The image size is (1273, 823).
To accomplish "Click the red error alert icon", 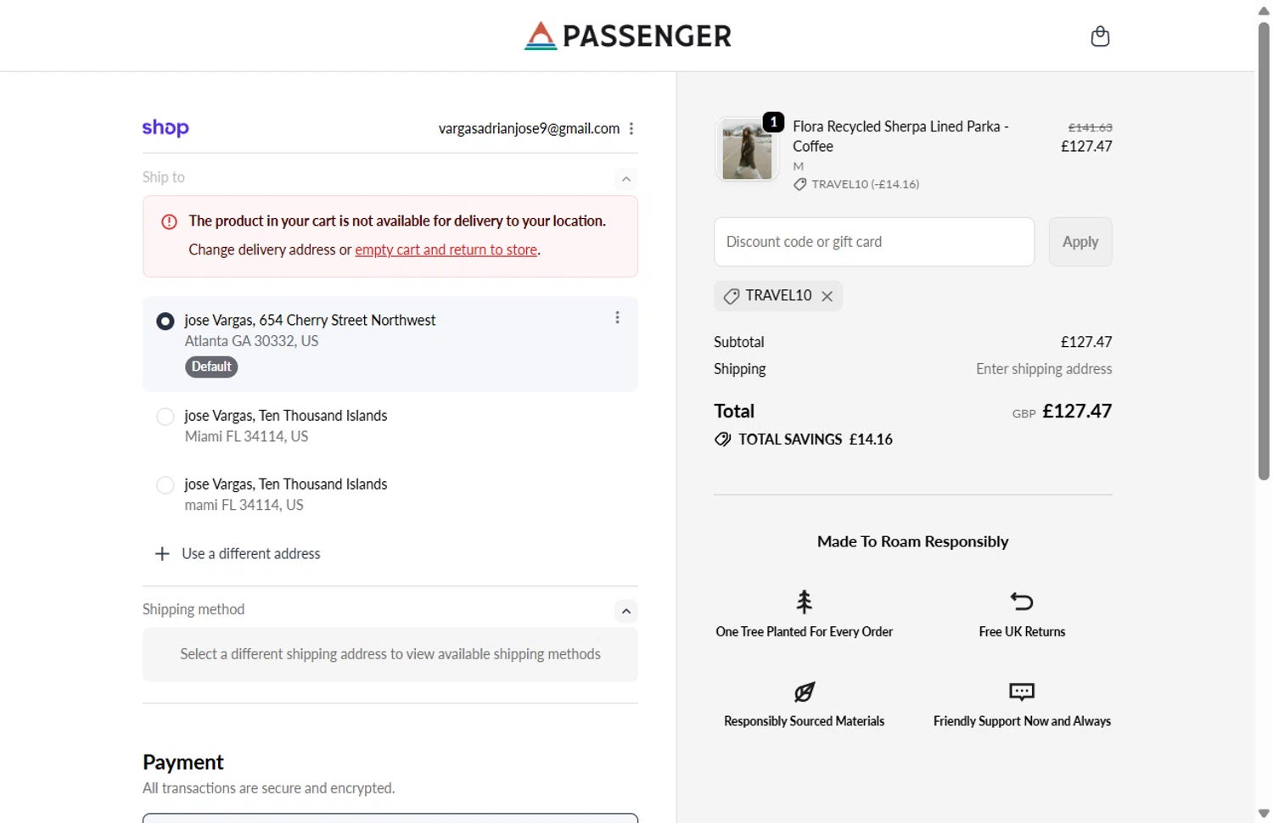I will coord(169,221).
